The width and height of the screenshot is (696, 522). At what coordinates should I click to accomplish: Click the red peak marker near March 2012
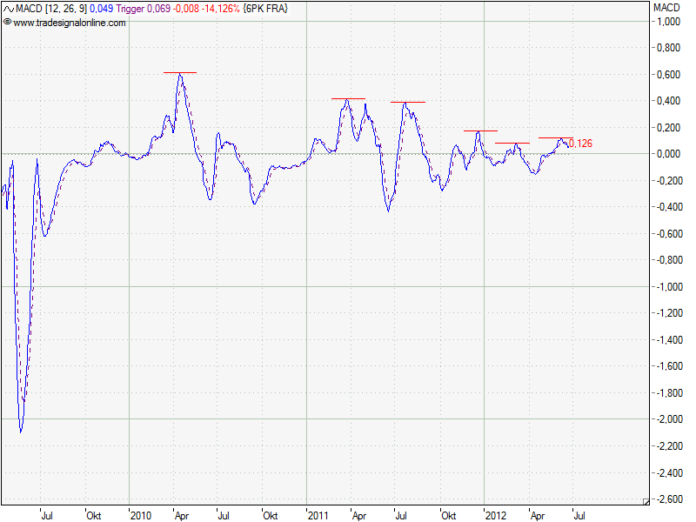point(512,143)
